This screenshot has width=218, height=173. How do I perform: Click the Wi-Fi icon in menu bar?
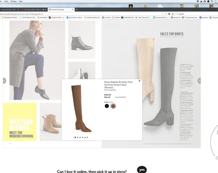pyautogui.click(x=212, y=1)
